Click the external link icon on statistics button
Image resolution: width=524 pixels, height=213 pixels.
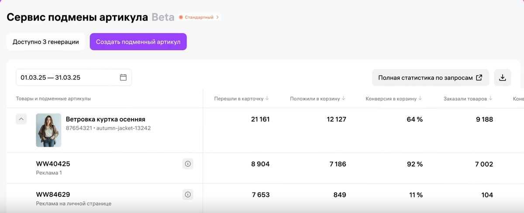click(479, 78)
